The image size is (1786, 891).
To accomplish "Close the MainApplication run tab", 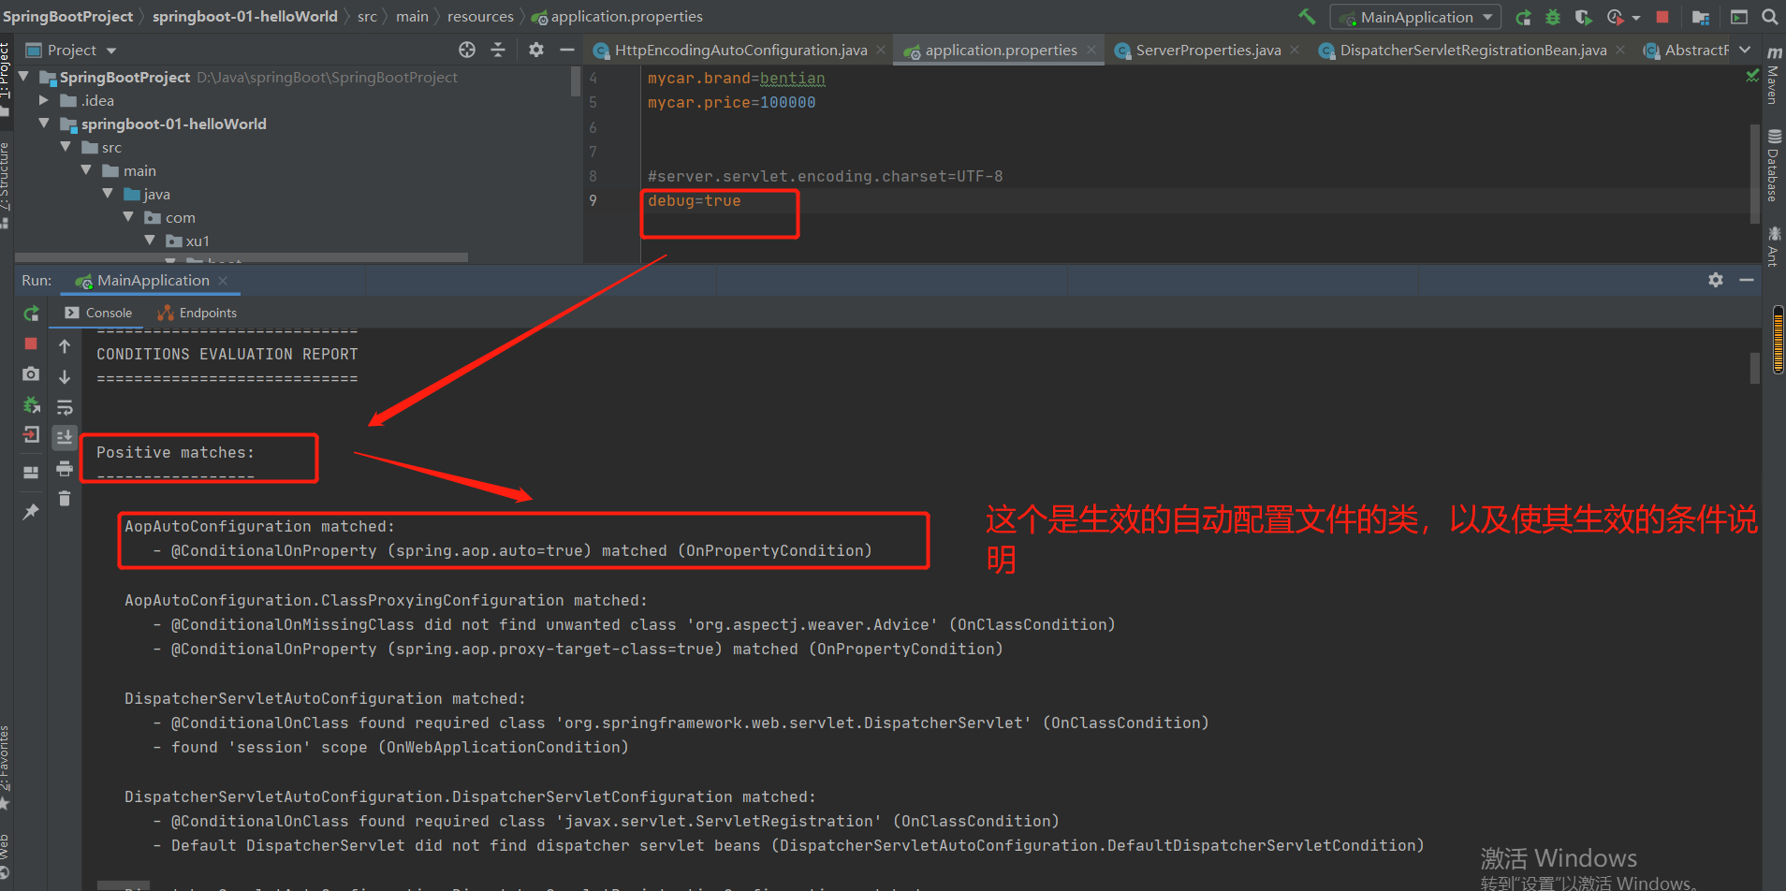I will click(223, 281).
